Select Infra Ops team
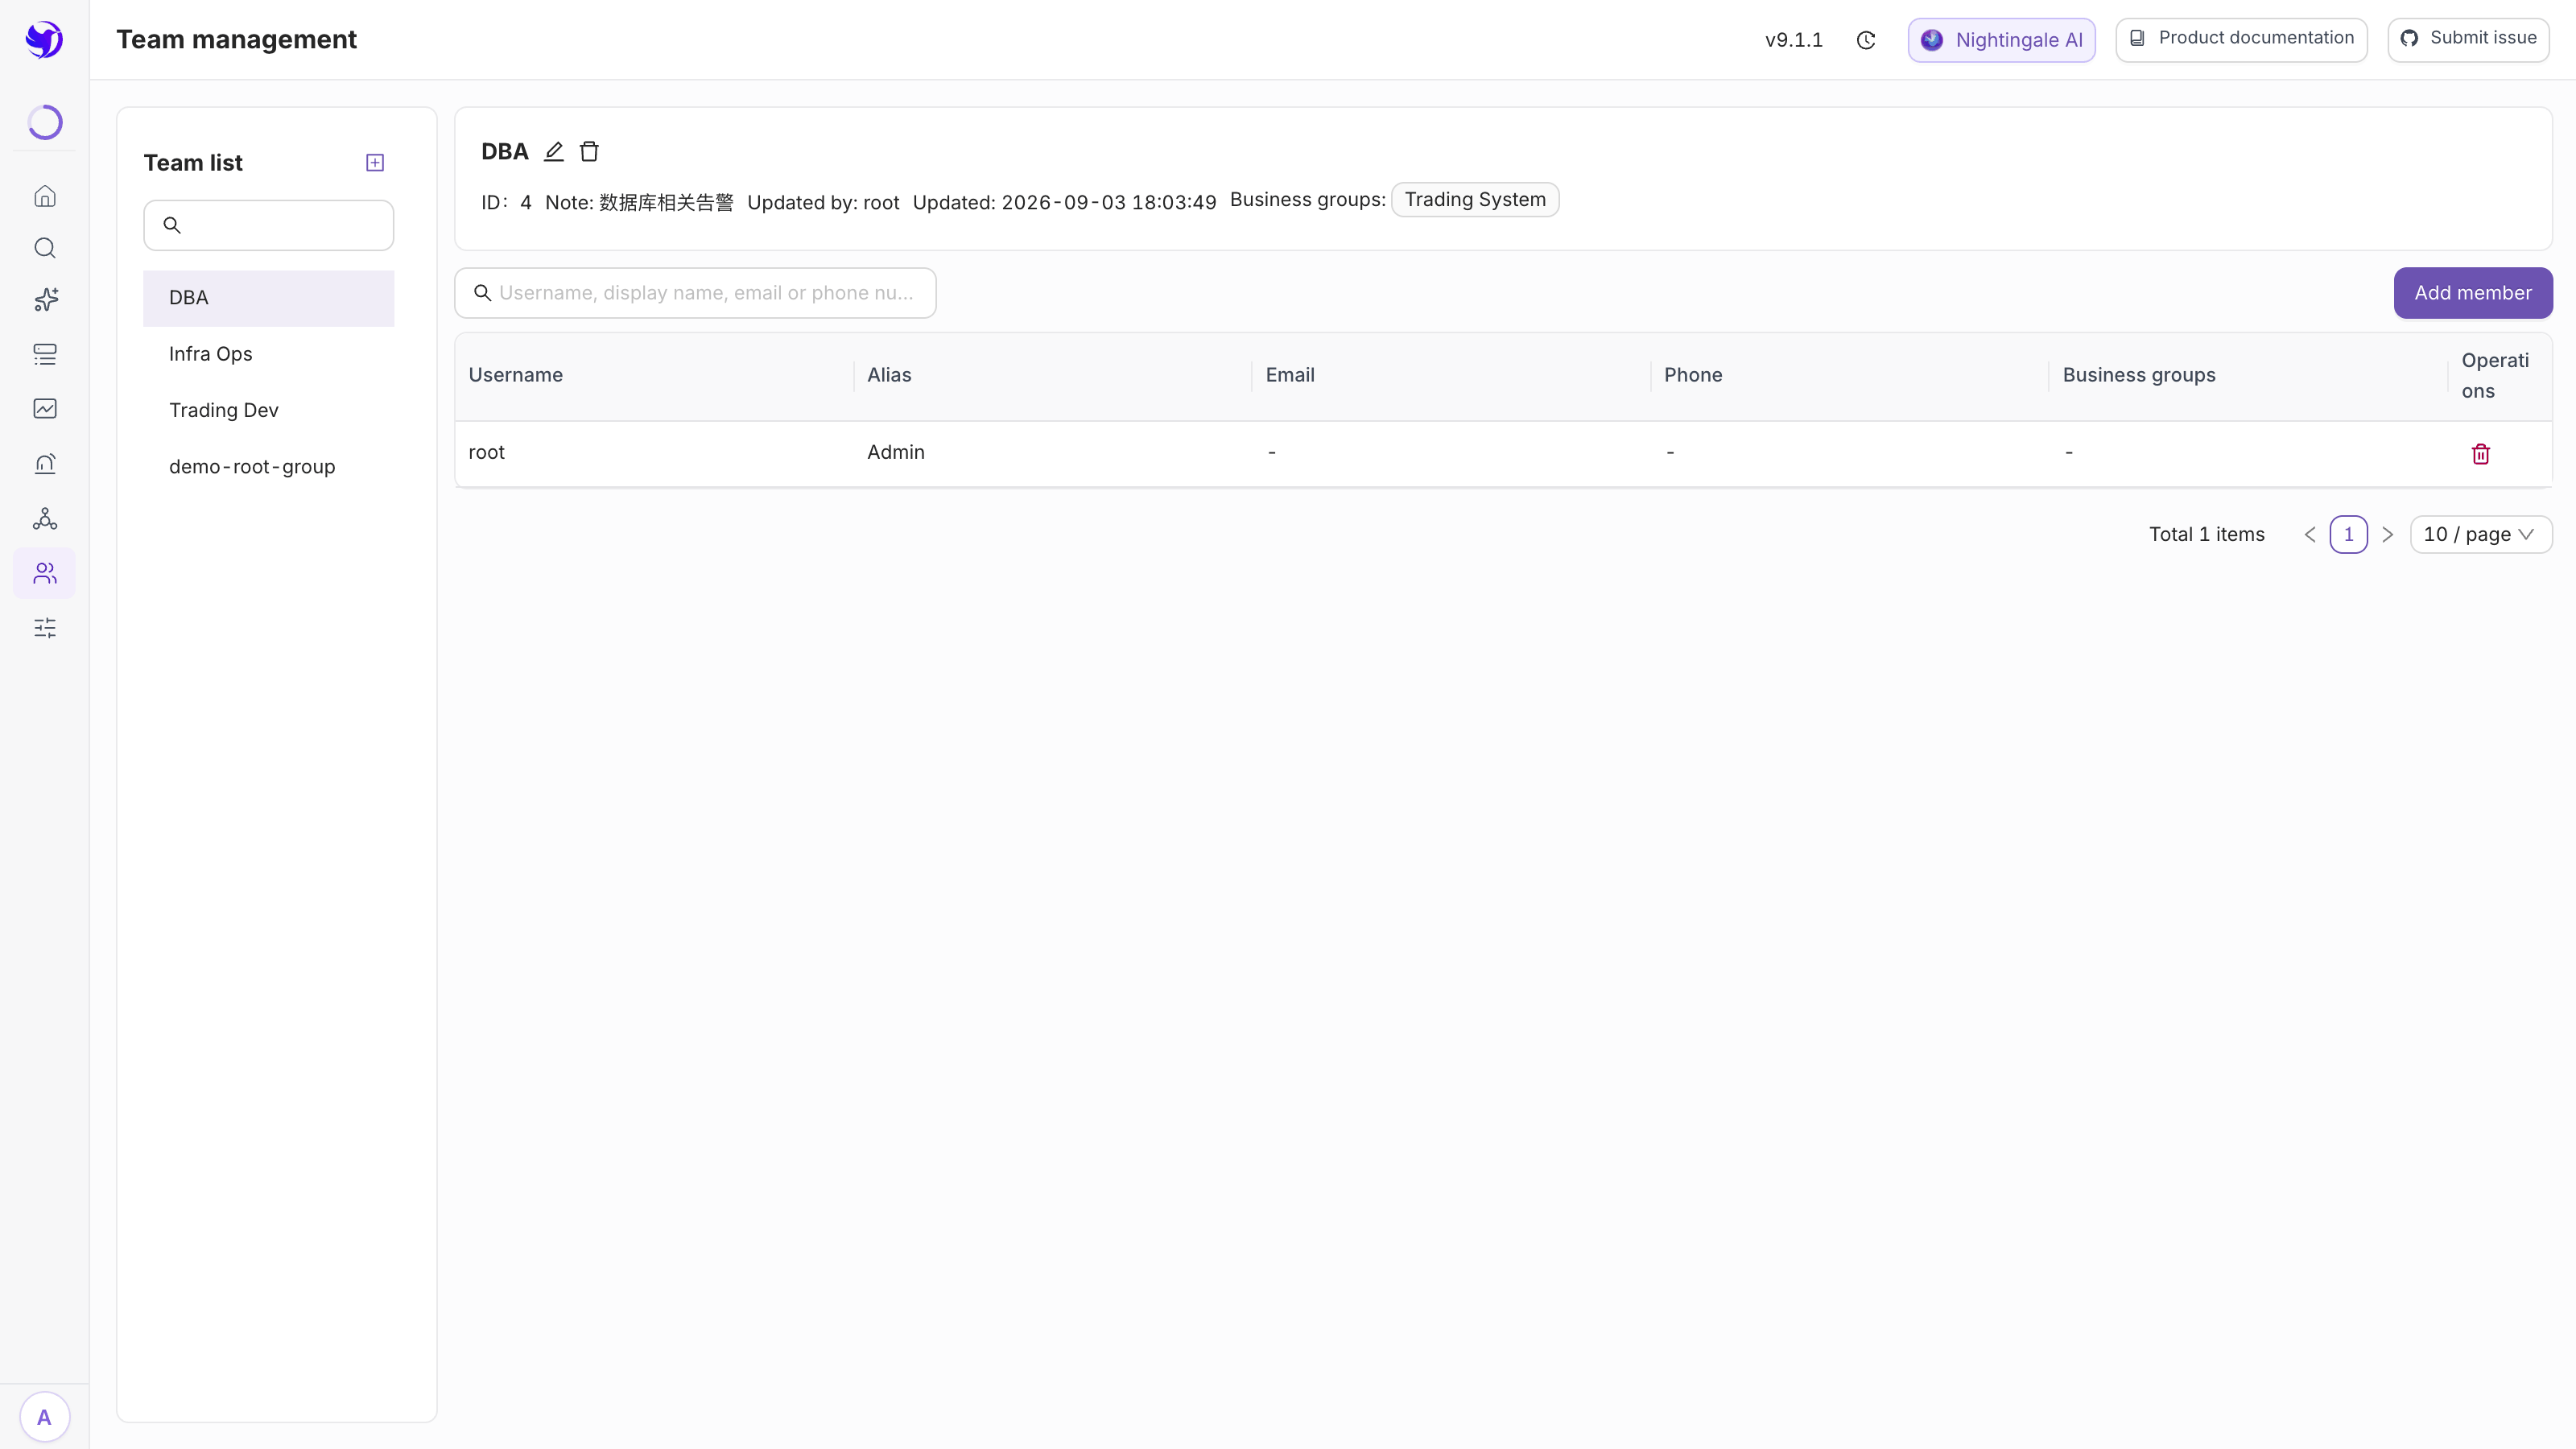2576x1449 pixels. point(269,354)
